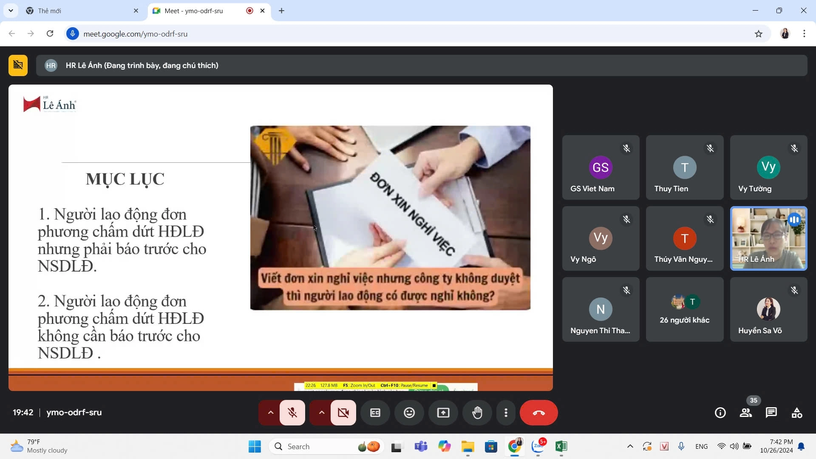This screenshot has height=459, width=816.
Task: Click red leave call button
Action: [x=538, y=413]
